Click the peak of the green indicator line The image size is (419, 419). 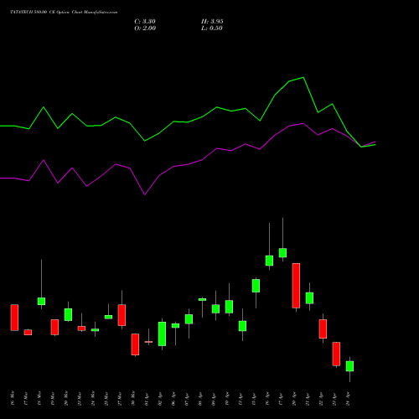303,78
